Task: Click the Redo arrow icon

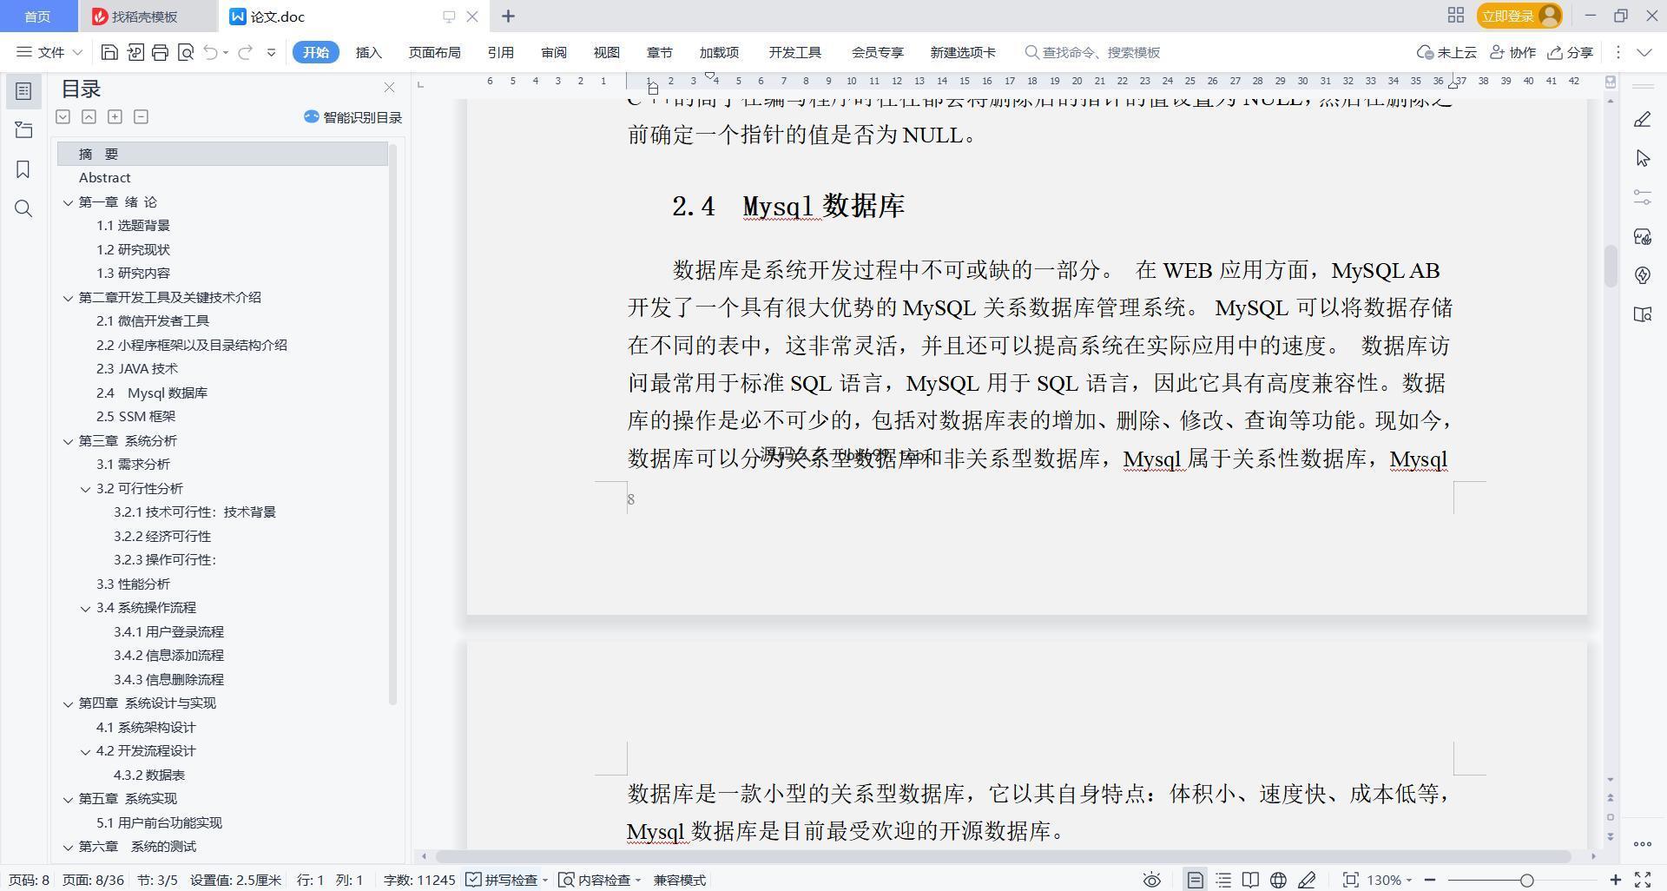Action: click(245, 53)
